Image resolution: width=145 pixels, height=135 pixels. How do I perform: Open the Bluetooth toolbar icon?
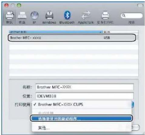(67, 15)
